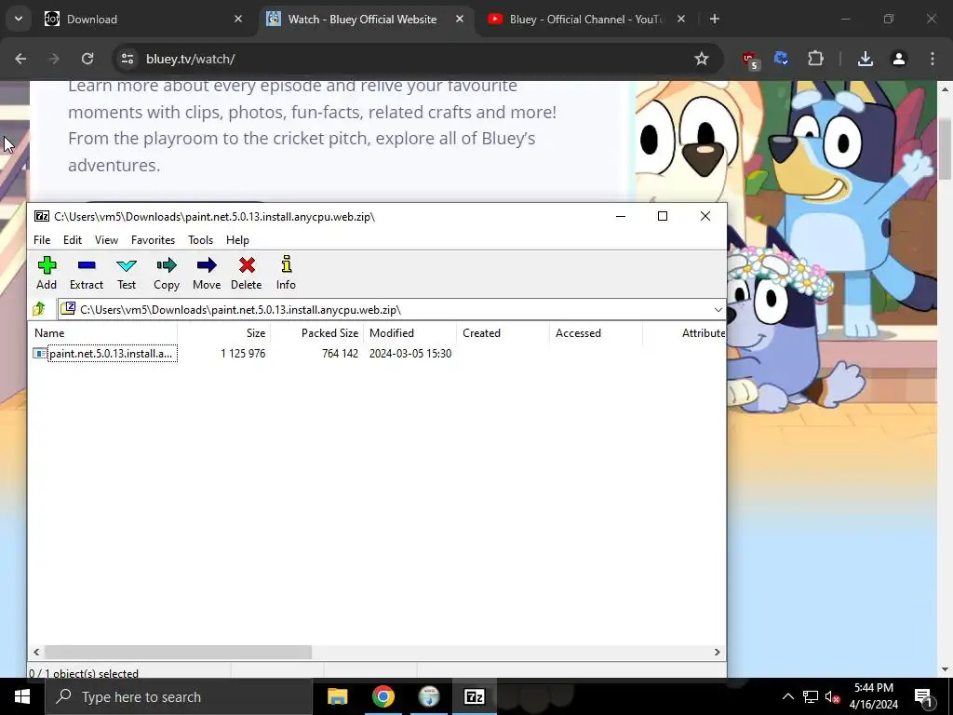The height and width of the screenshot is (715, 953).
Task: Open Chrome downloads icon
Action: [x=865, y=59]
